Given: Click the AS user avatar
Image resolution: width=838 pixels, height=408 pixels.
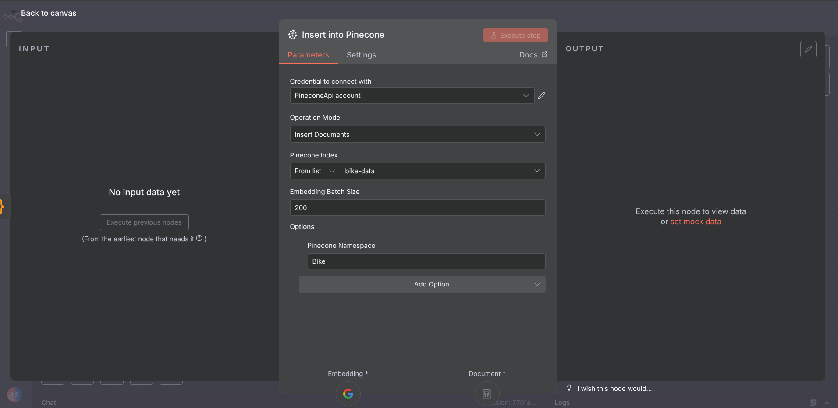Looking at the screenshot, I should 14,394.
